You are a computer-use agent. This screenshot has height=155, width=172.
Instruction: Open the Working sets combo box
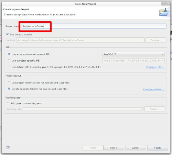click(x=83, y=109)
